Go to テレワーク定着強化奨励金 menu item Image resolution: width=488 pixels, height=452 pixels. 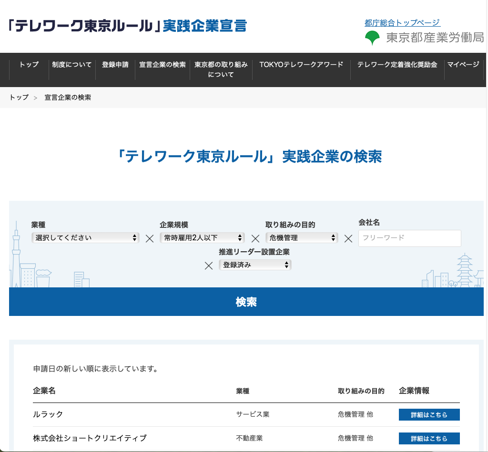tap(397, 65)
